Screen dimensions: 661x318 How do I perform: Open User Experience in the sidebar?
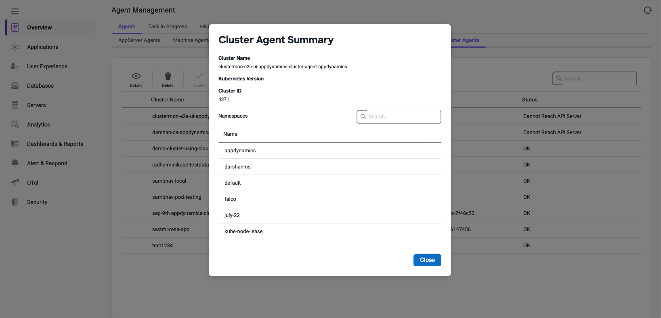(x=47, y=66)
